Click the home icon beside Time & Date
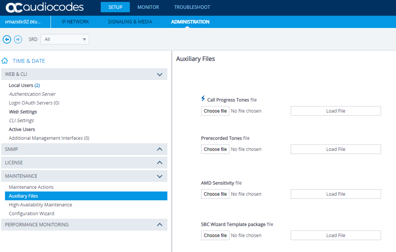 [5, 61]
